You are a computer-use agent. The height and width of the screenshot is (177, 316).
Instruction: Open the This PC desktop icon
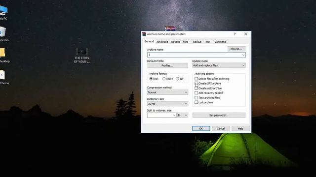click(3, 12)
